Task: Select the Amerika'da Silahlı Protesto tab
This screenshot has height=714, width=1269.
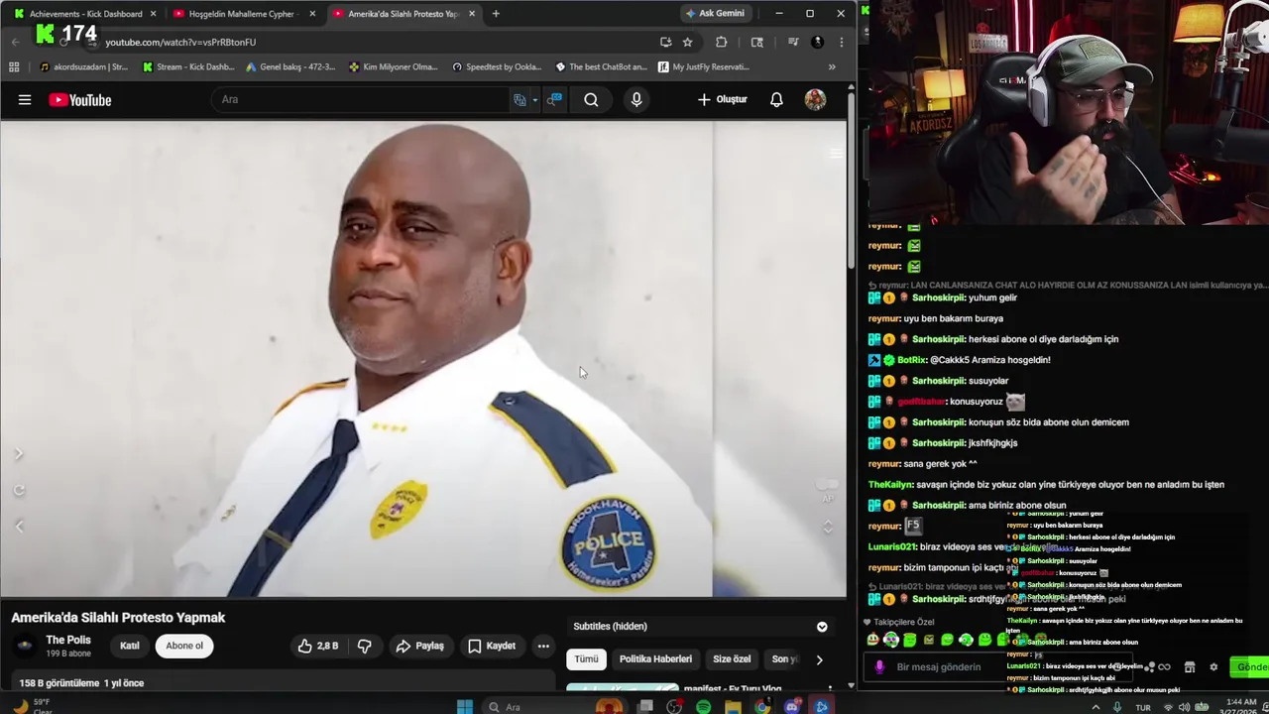Action: point(403,14)
